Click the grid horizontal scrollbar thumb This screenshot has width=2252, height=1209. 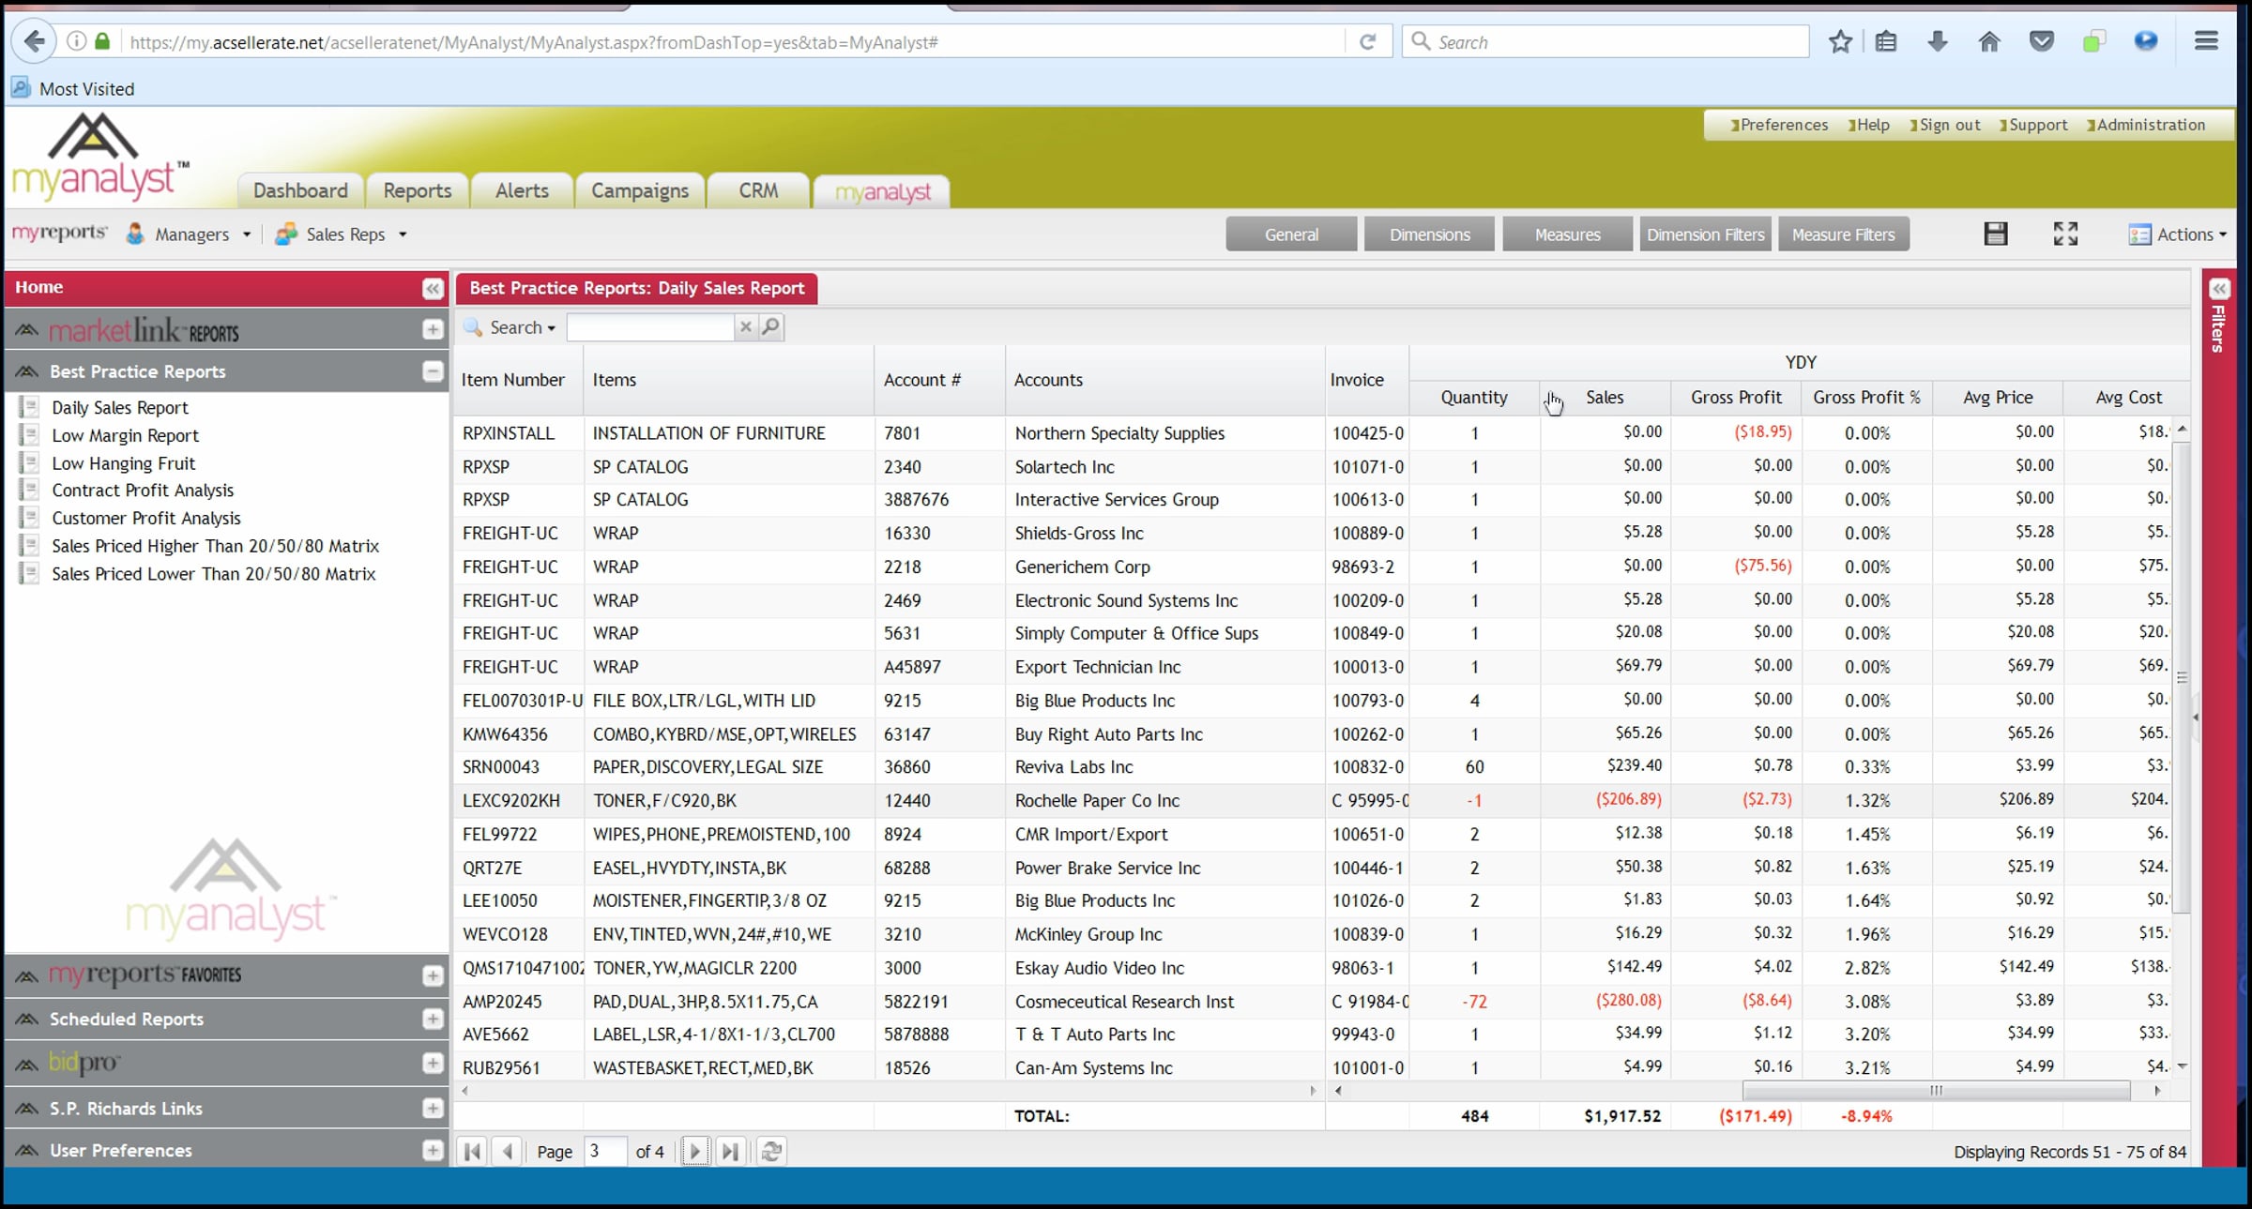pos(1936,1090)
